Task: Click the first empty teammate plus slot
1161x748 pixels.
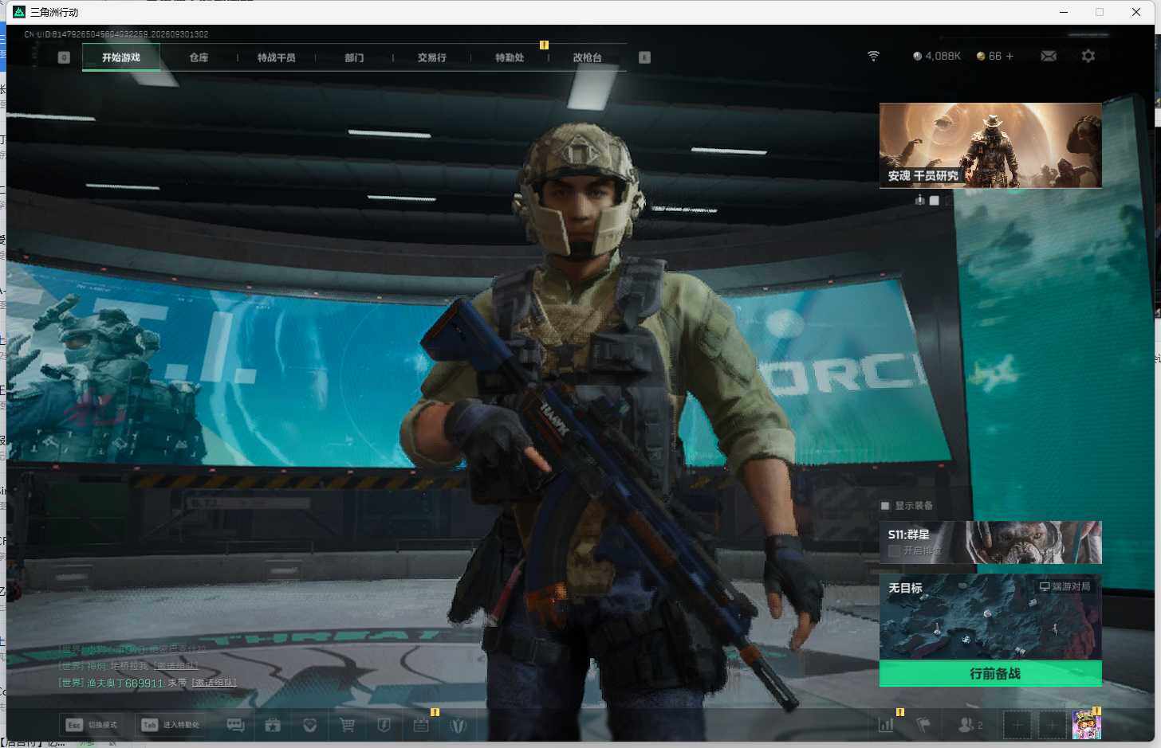Action: (1017, 725)
